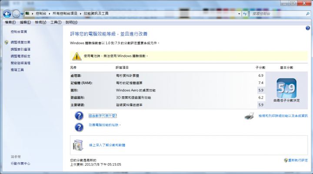The width and height of the screenshot is (313, 174).
Task: Click the search control panel input box
Action: click(277, 13)
